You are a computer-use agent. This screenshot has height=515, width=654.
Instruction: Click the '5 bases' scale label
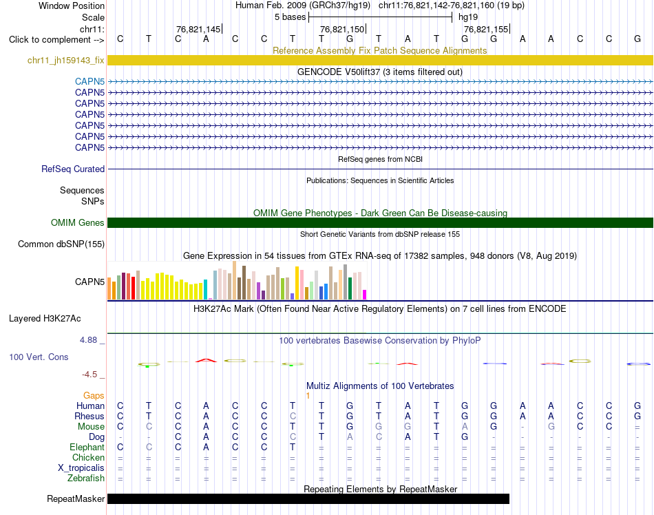290,17
